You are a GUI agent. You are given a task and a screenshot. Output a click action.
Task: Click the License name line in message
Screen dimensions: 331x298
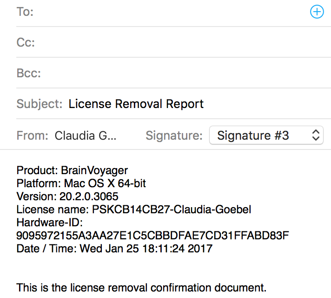133,210
